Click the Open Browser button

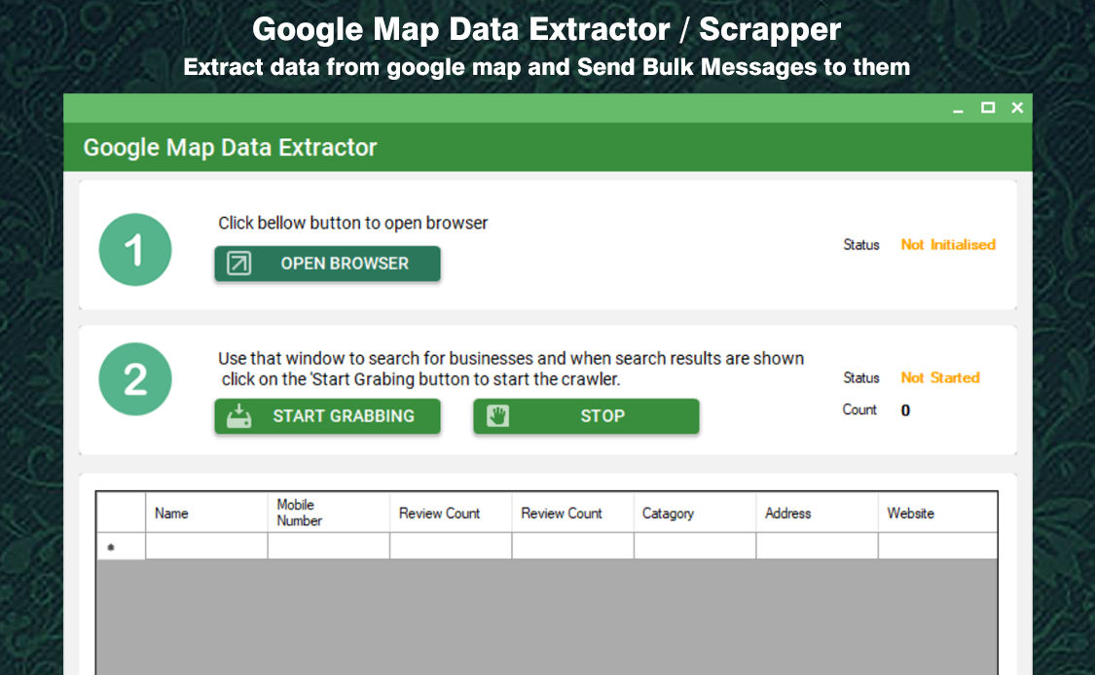[327, 263]
